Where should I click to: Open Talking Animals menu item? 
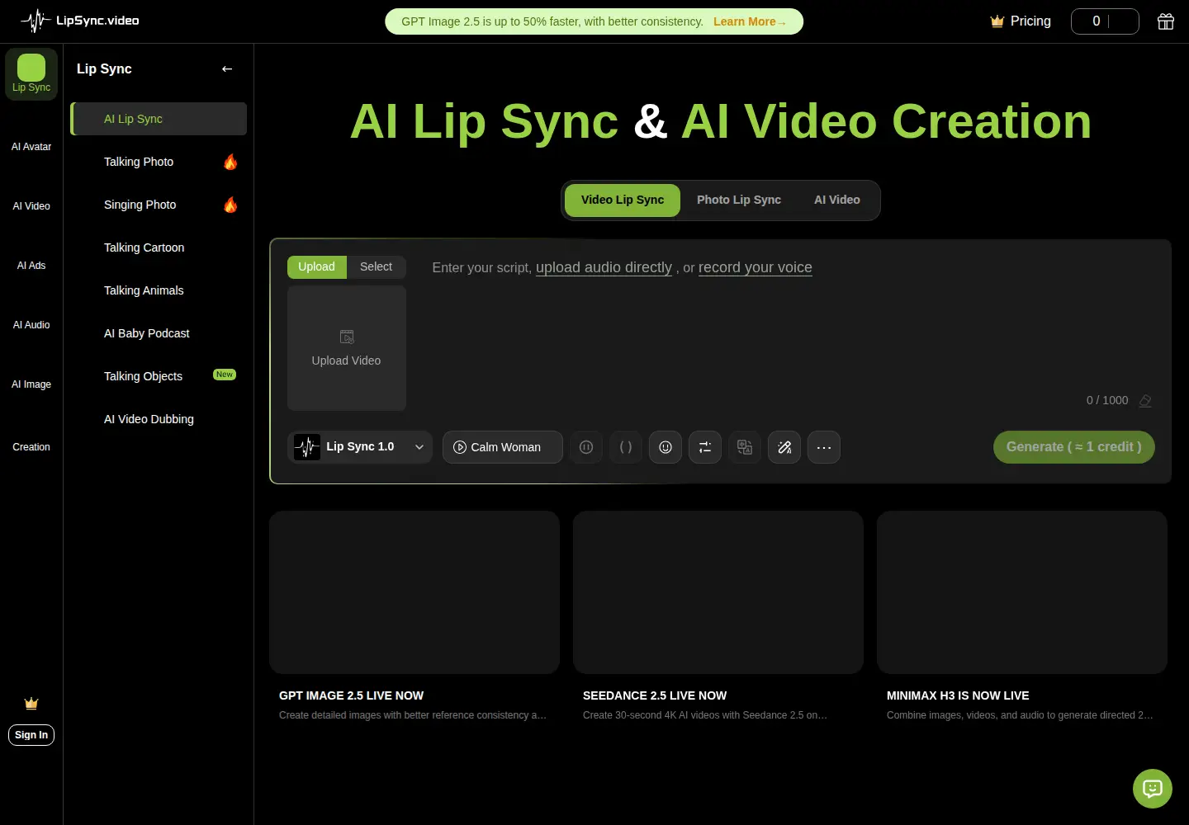(x=159, y=290)
